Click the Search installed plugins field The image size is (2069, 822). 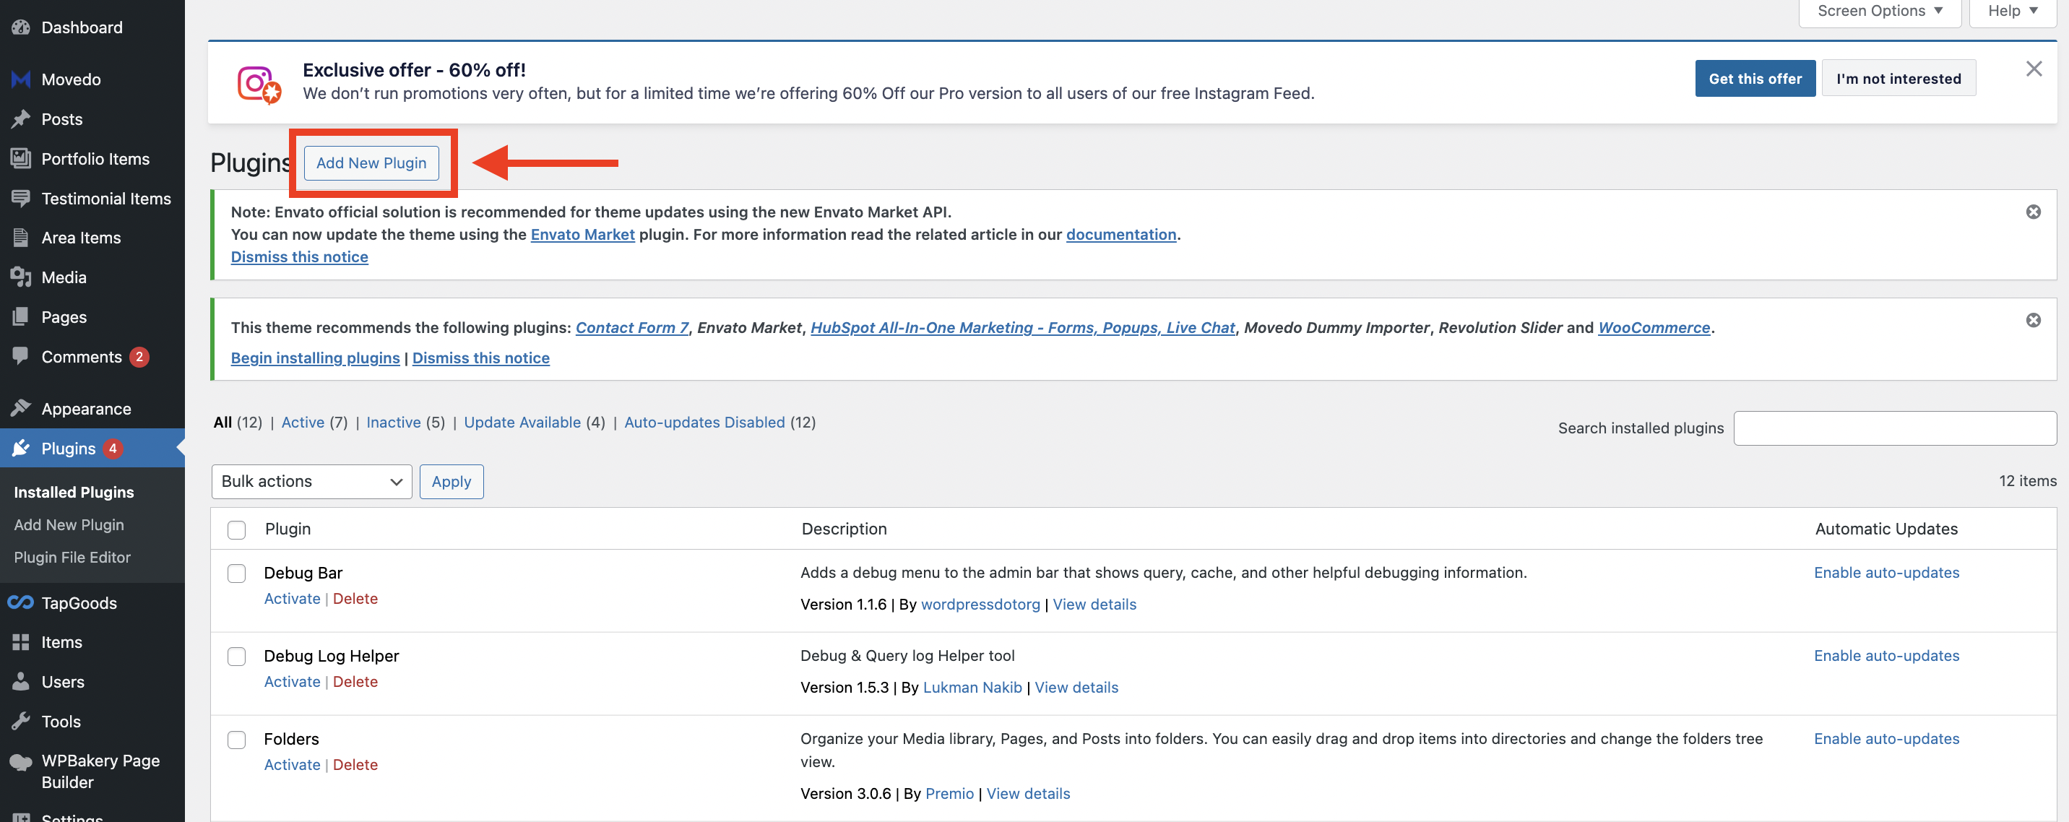(1895, 428)
